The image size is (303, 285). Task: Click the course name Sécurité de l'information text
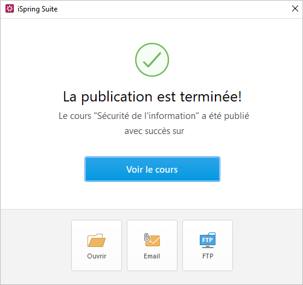click(147, 116)
